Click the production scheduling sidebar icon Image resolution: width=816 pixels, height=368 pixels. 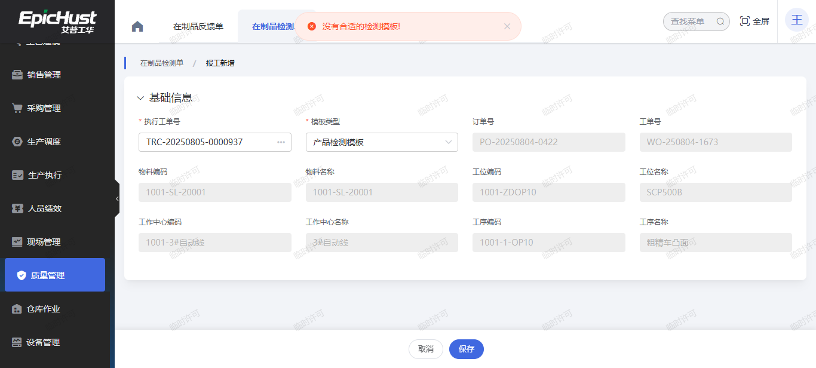click(x=17, y=142)
